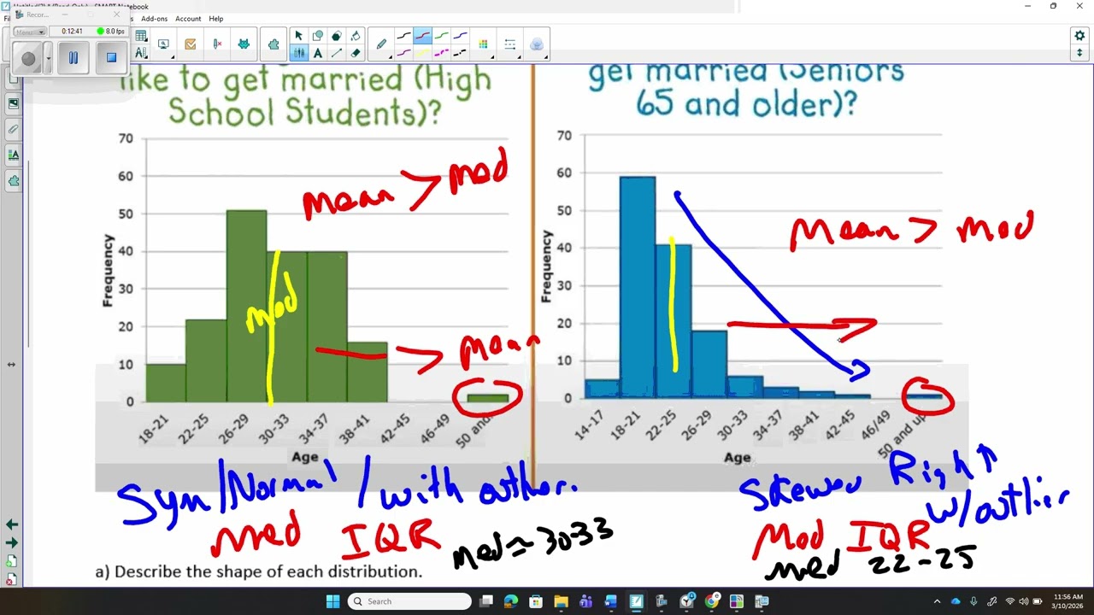The height and width of the screenshot is (615, 1094).
Task: Go to the previous page
Action: (x=11, y=524)
